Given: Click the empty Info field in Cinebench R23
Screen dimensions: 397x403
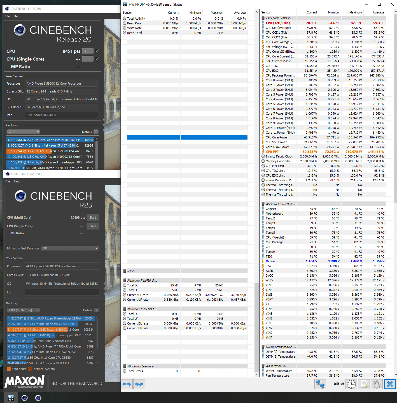Looking at the screenshot, I should [x=62, y=292].
